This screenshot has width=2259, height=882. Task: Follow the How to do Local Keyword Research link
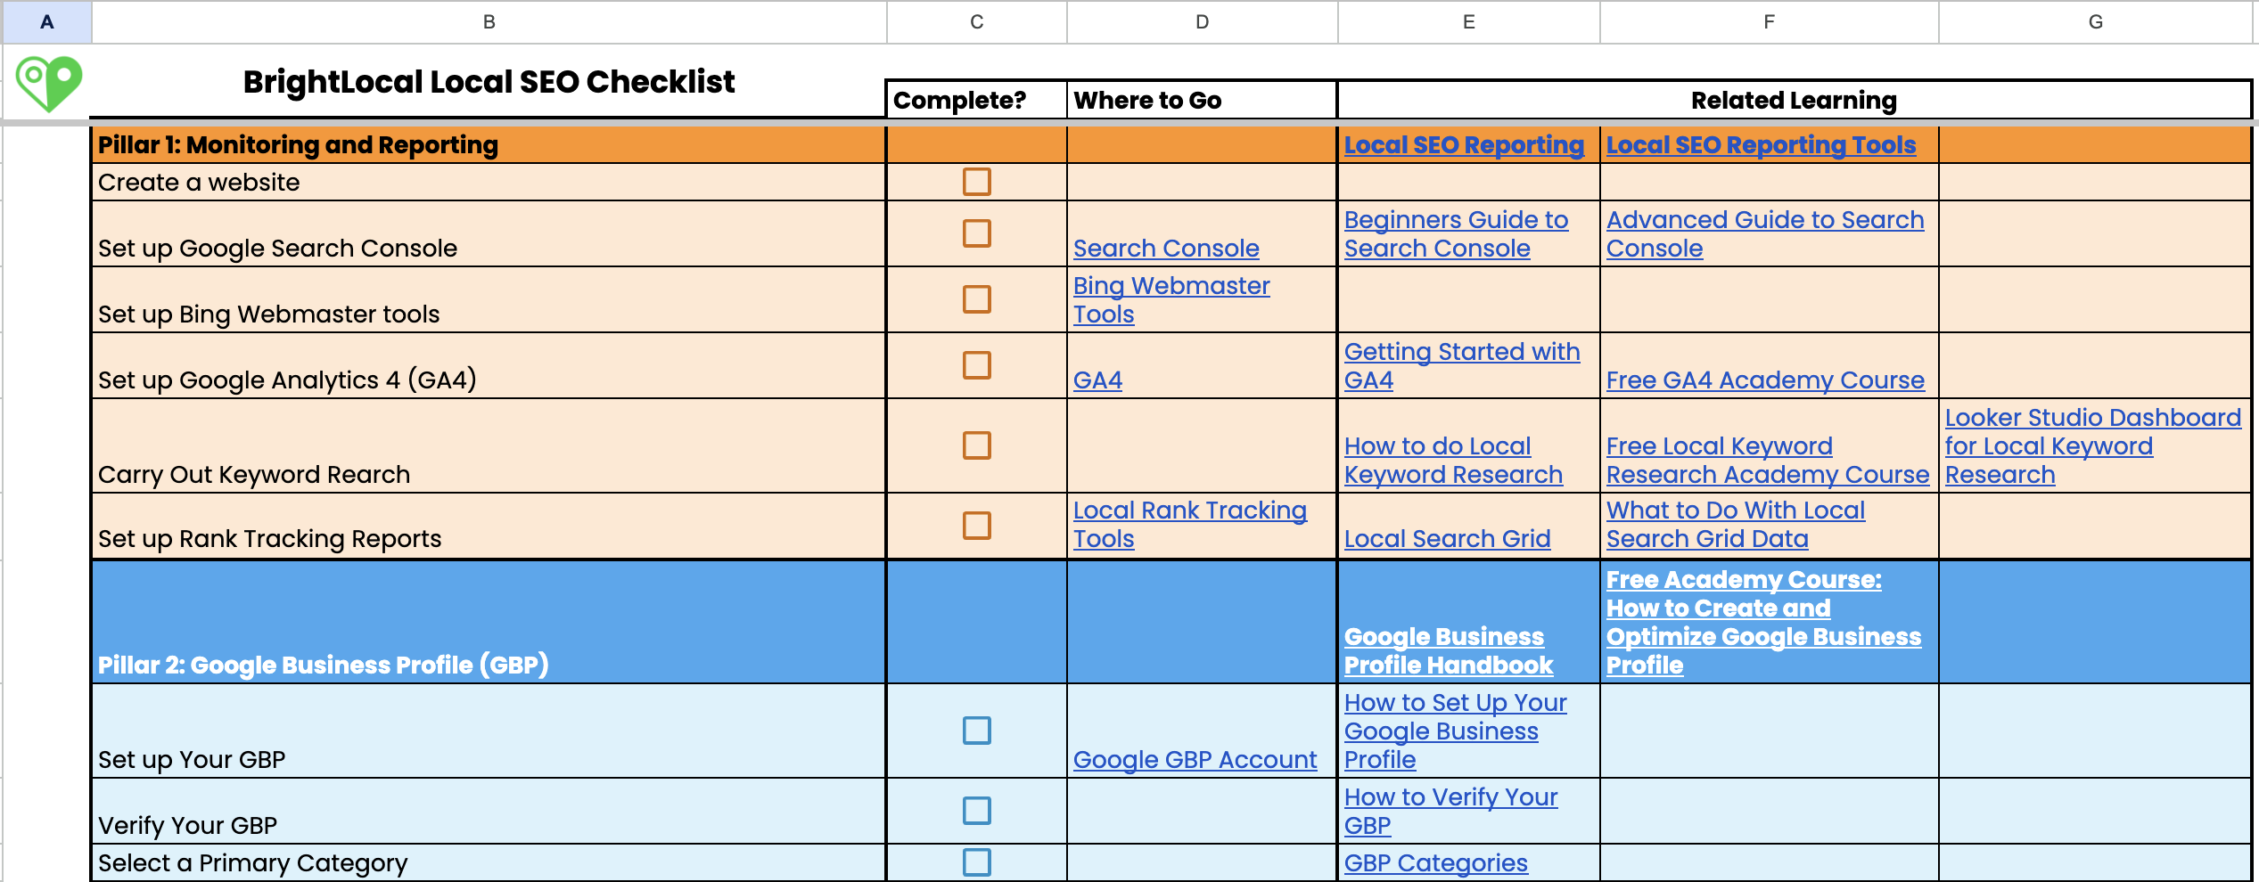point(1451,460)
